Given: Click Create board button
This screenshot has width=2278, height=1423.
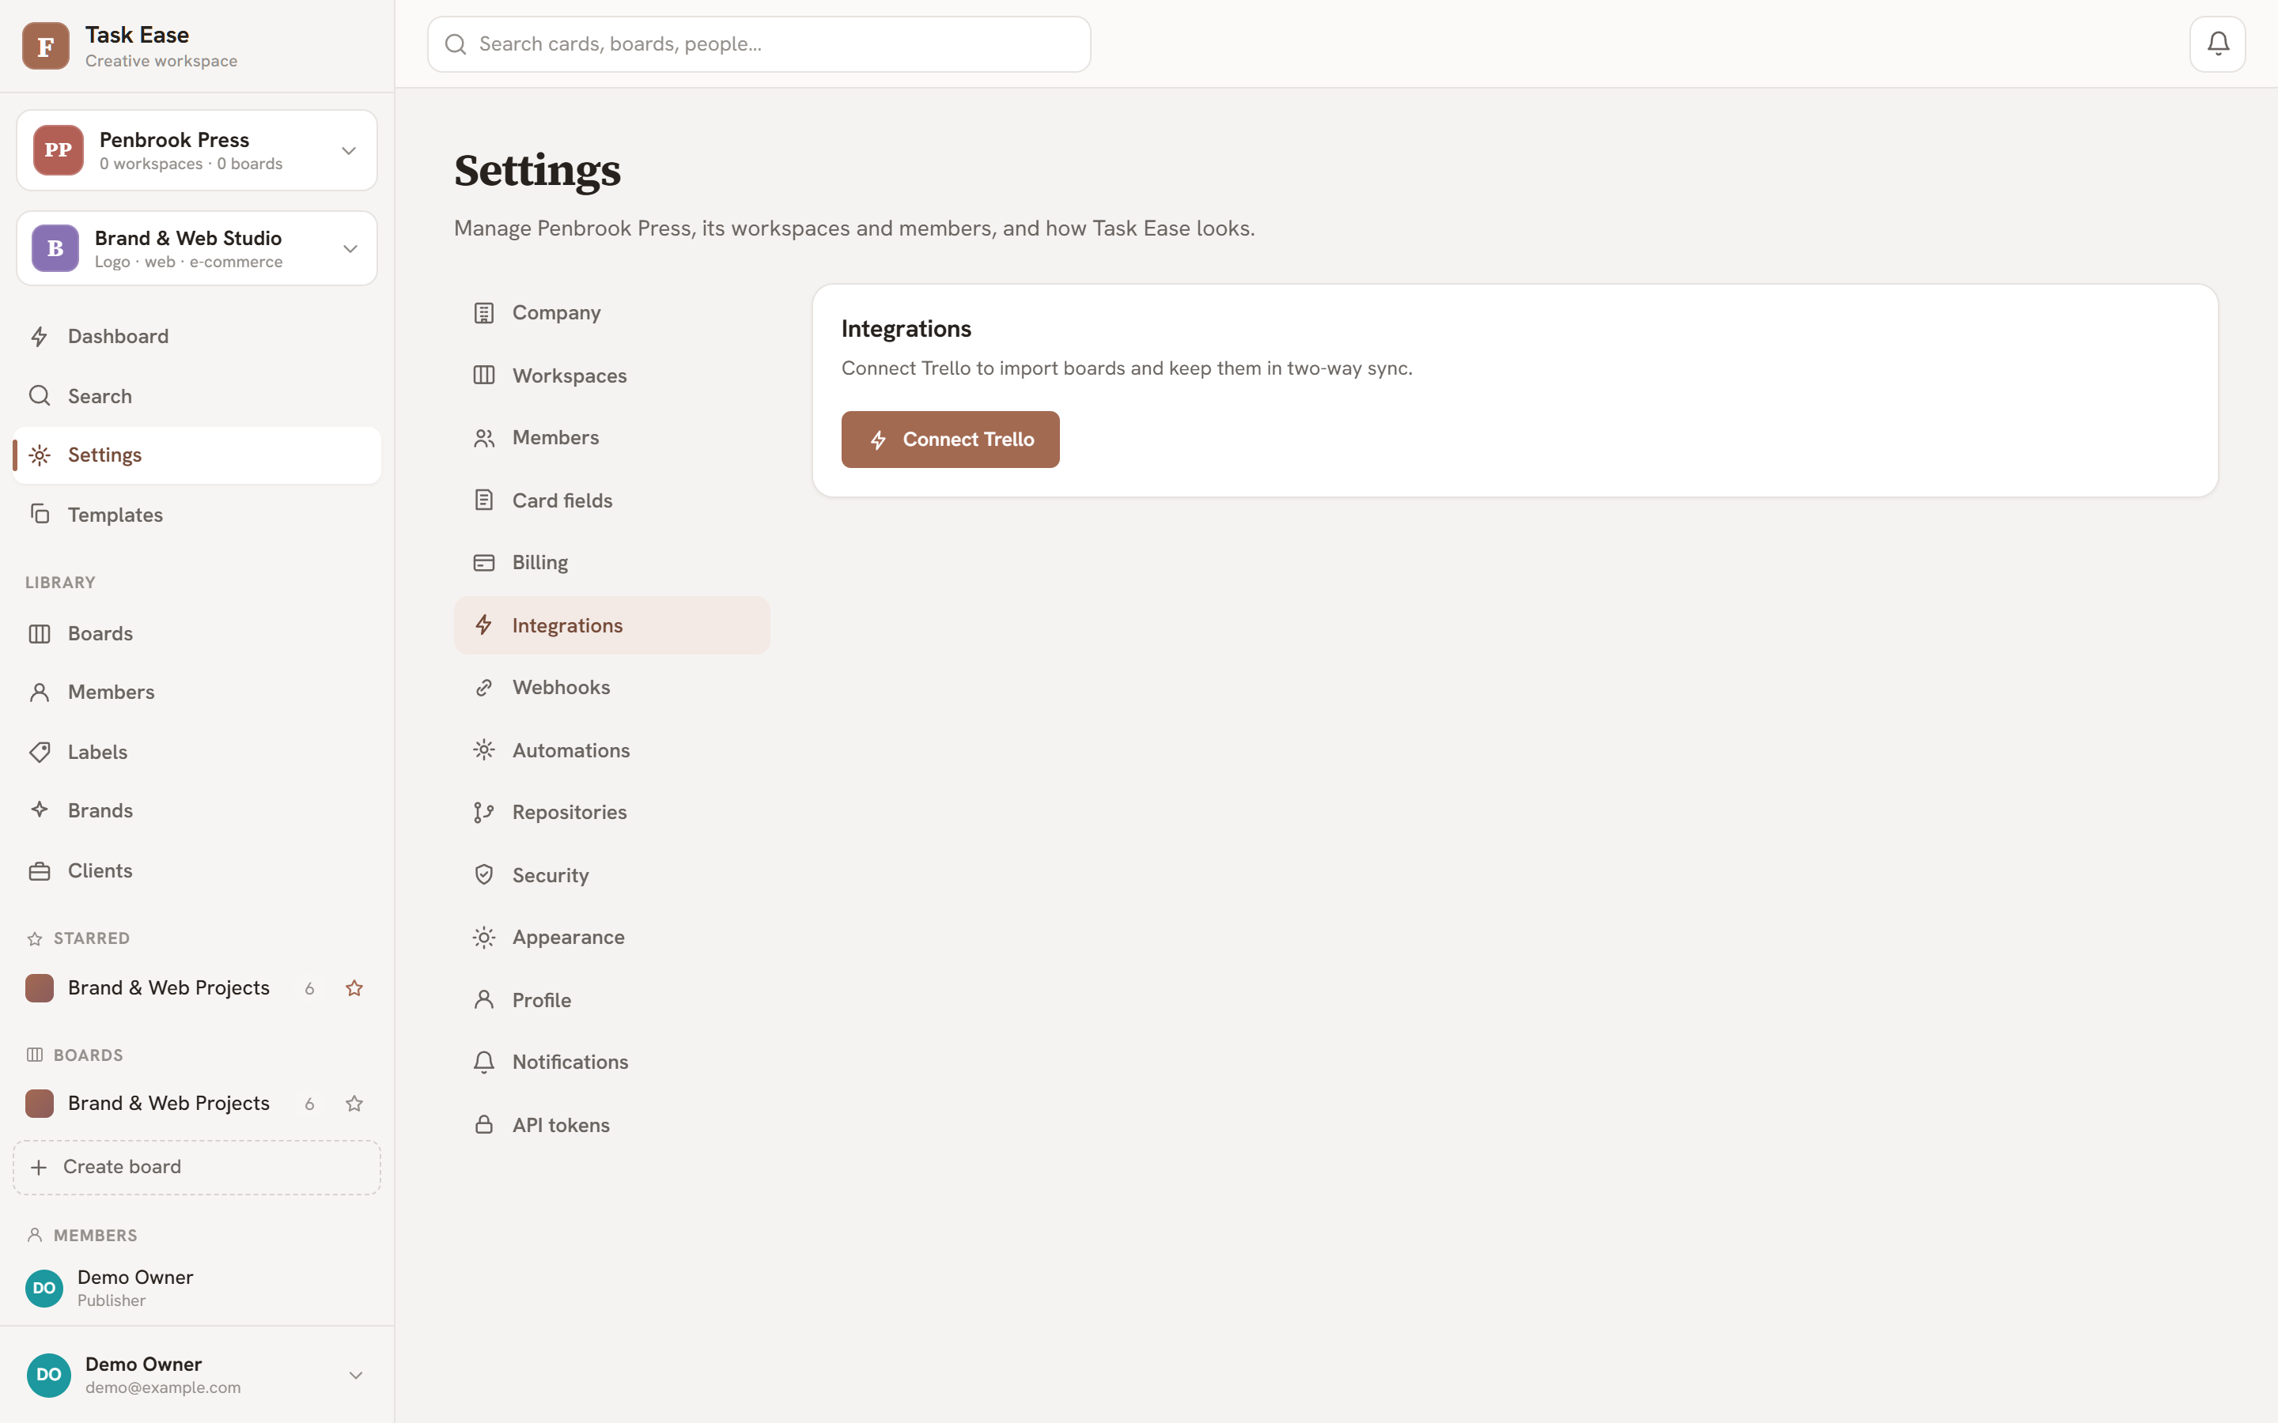Looking at the screenshot, I should (x=197, y=1167).
